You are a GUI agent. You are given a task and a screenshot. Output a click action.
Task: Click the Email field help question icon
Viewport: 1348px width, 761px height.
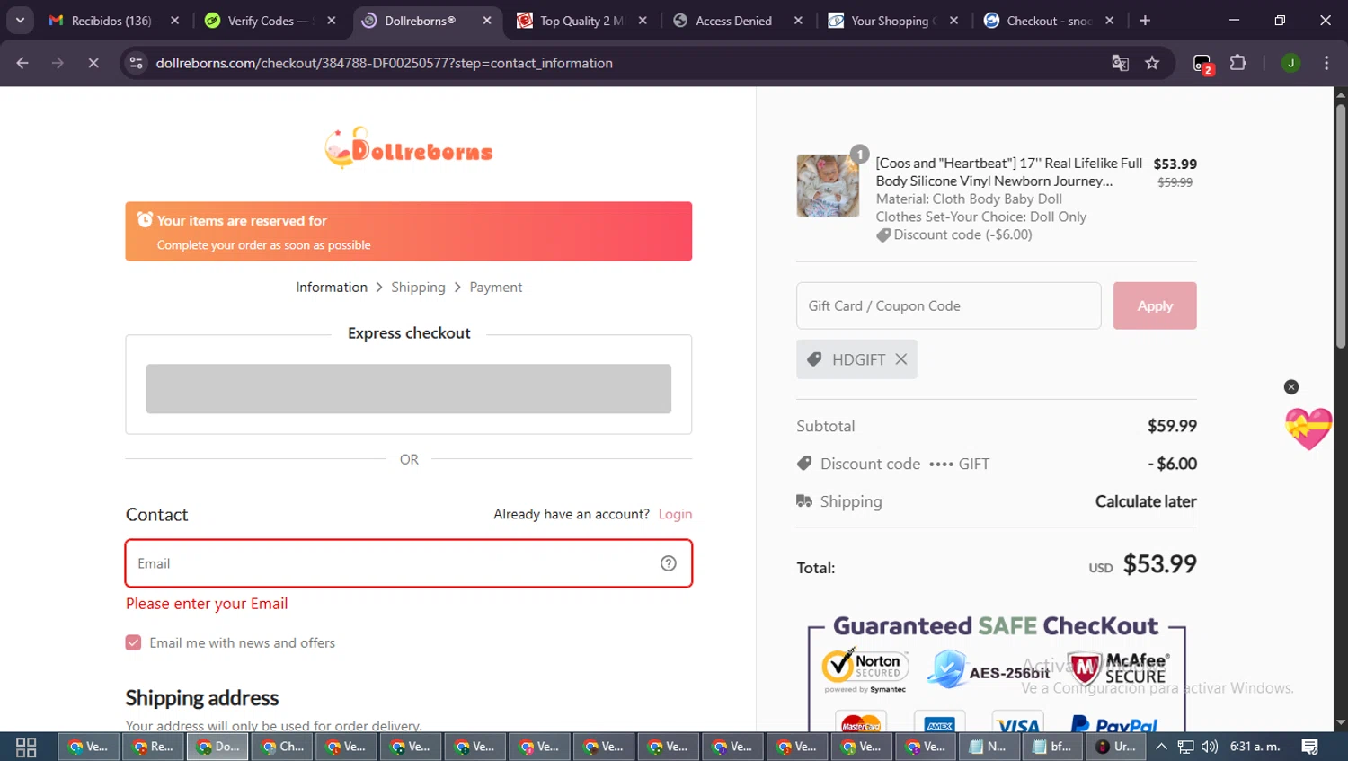(669, 563)
